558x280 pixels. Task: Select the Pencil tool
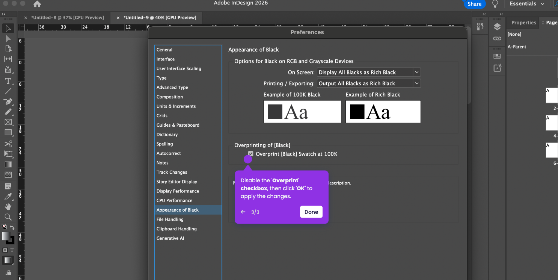click(8, 112)
